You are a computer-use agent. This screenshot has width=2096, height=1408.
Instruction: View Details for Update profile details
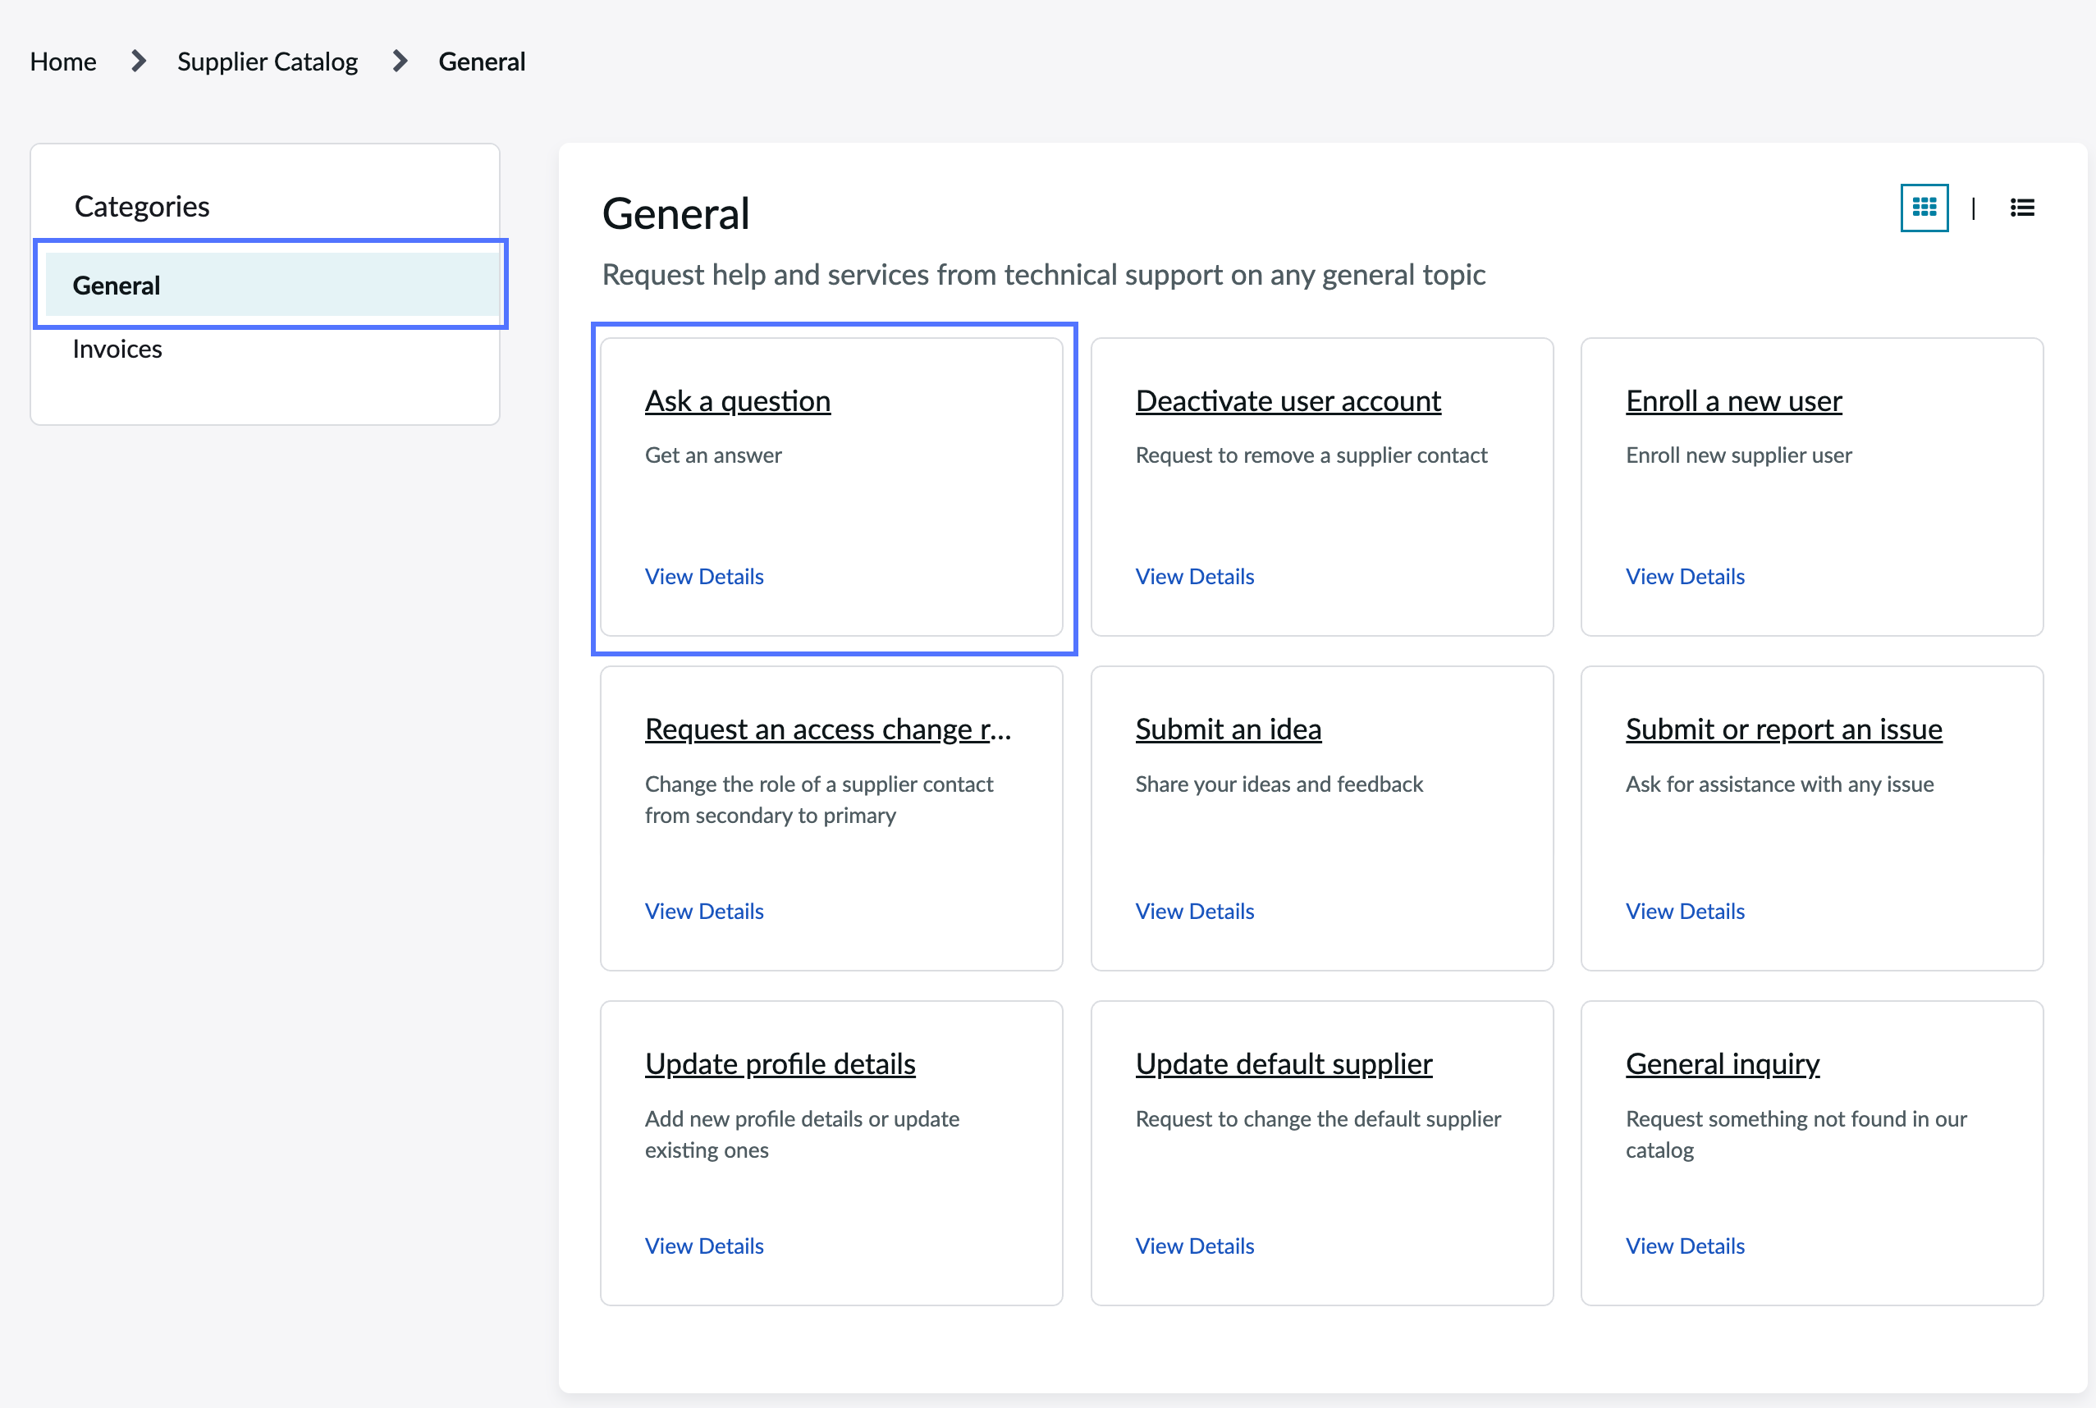click(704, 1246)
